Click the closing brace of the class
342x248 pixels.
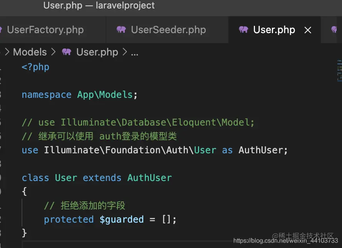coord(24,233)
